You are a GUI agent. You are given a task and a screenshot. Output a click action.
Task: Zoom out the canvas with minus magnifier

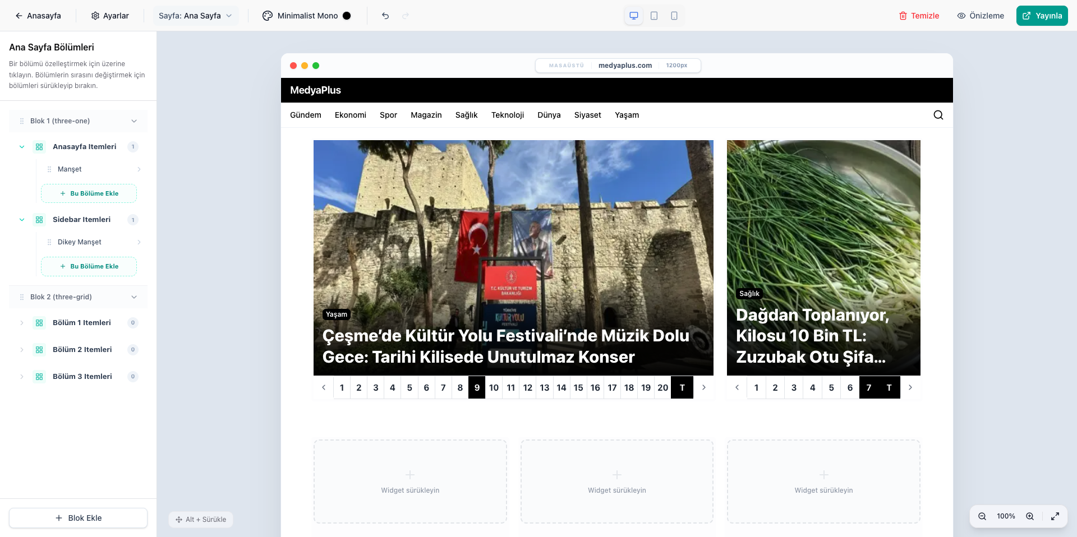click(982, 516)
